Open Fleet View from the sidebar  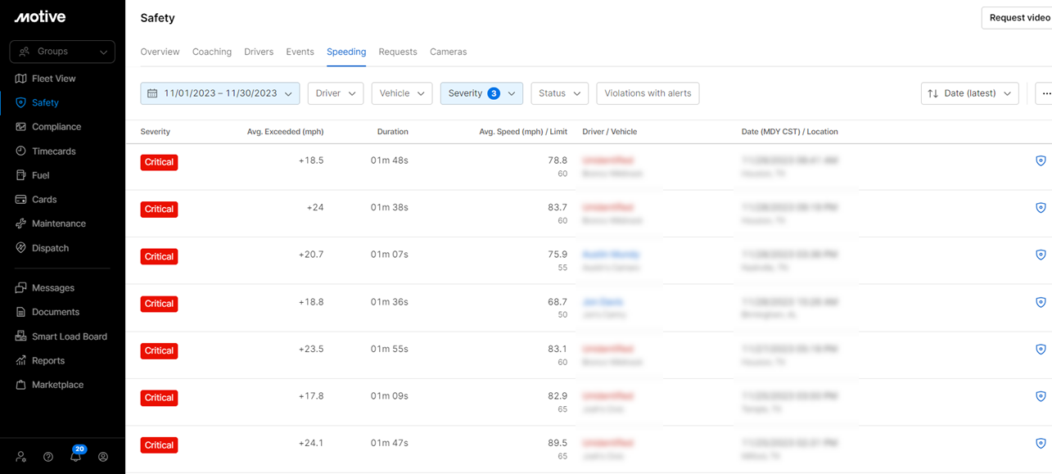(53, 79)
